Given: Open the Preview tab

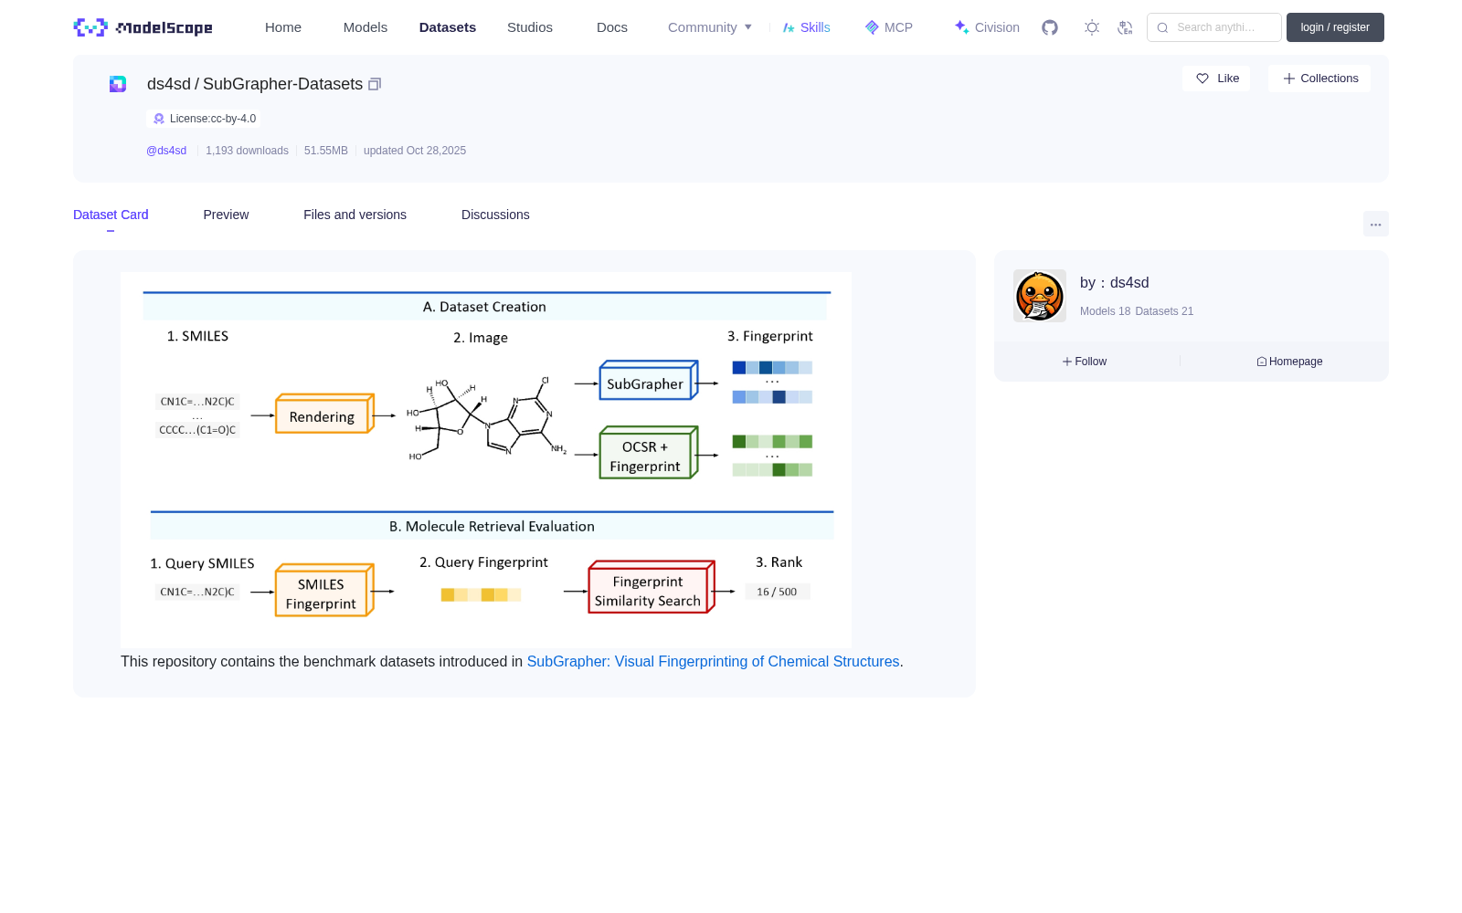Looking at the screenshot, I should pos(226,215).
